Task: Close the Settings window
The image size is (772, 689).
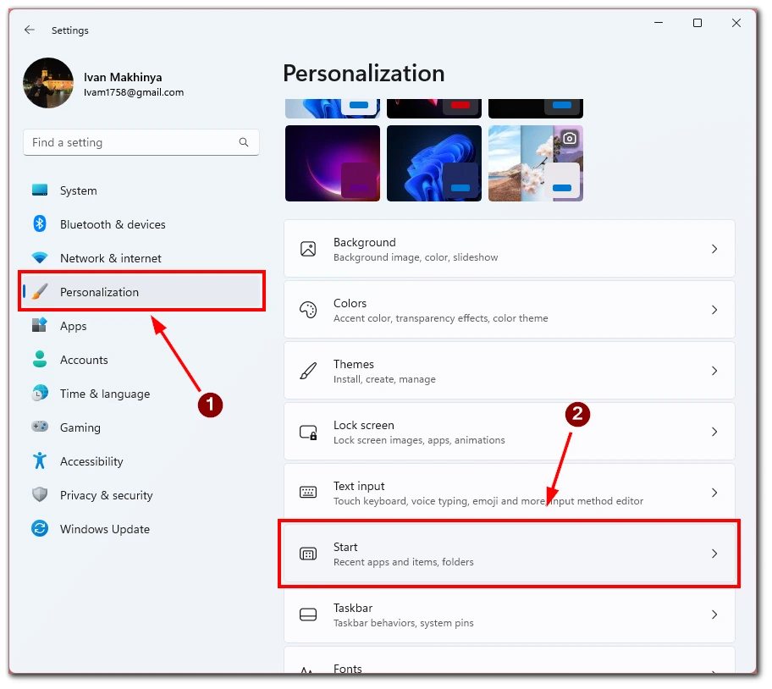Action: [736, 23]
